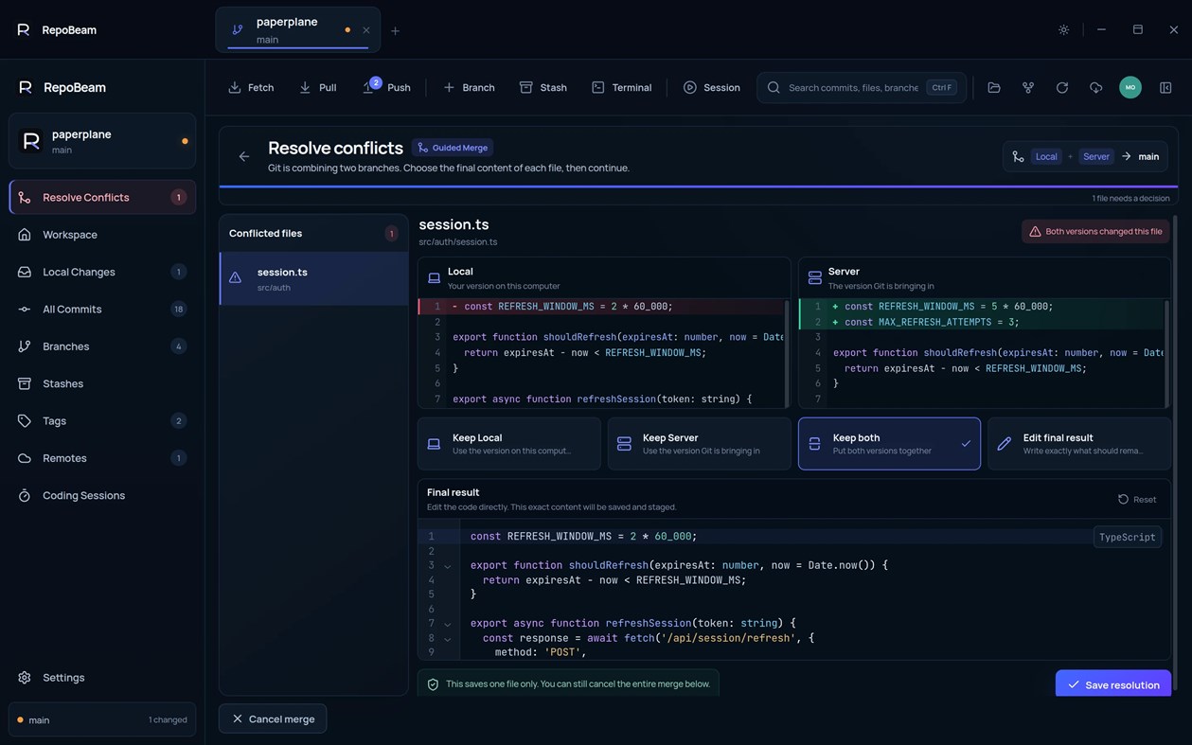
Task: Open Branches in sidebar
Action: coord(102,346)
